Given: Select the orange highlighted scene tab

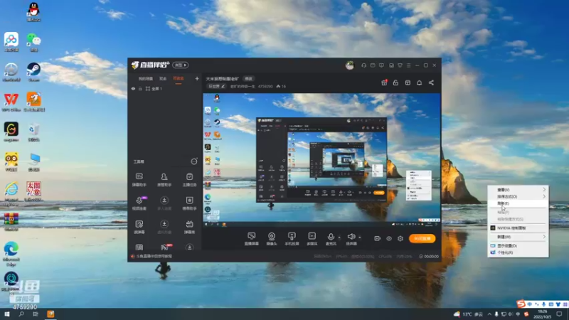Looking at the screenshot, I should [179, 78].
